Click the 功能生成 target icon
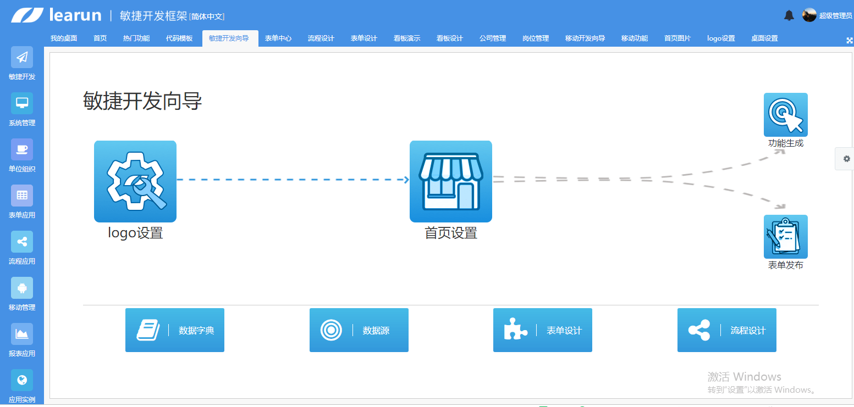This screenshot has height=407, width=854. coord(785,115)
